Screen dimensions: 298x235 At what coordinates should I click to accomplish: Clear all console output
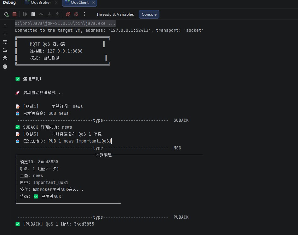tap(5, 66)
